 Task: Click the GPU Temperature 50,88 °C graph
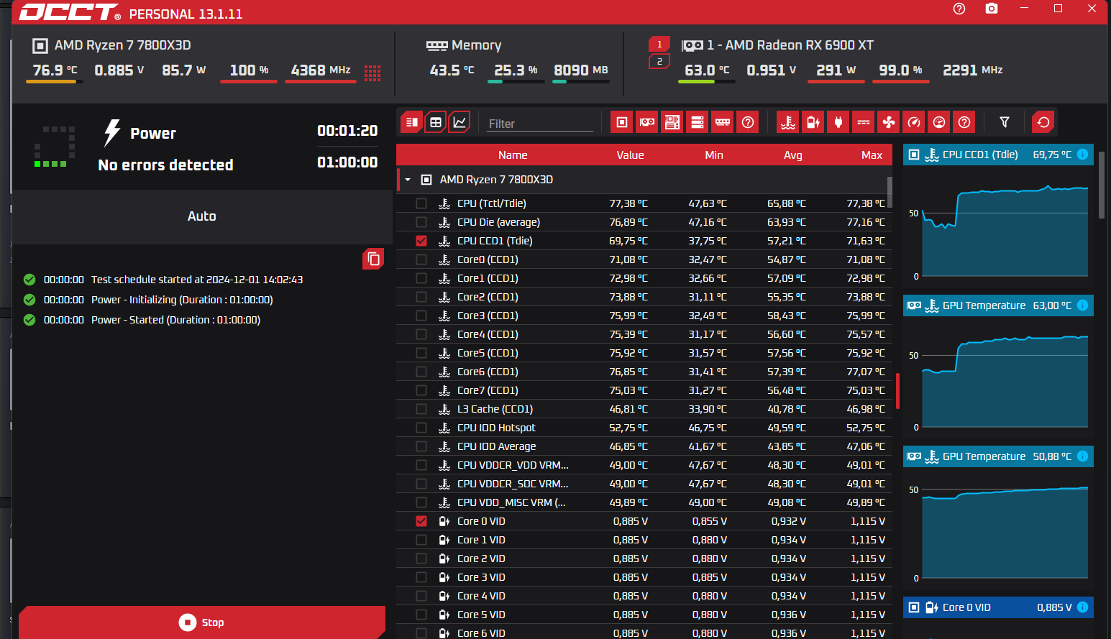point(1005,532)
